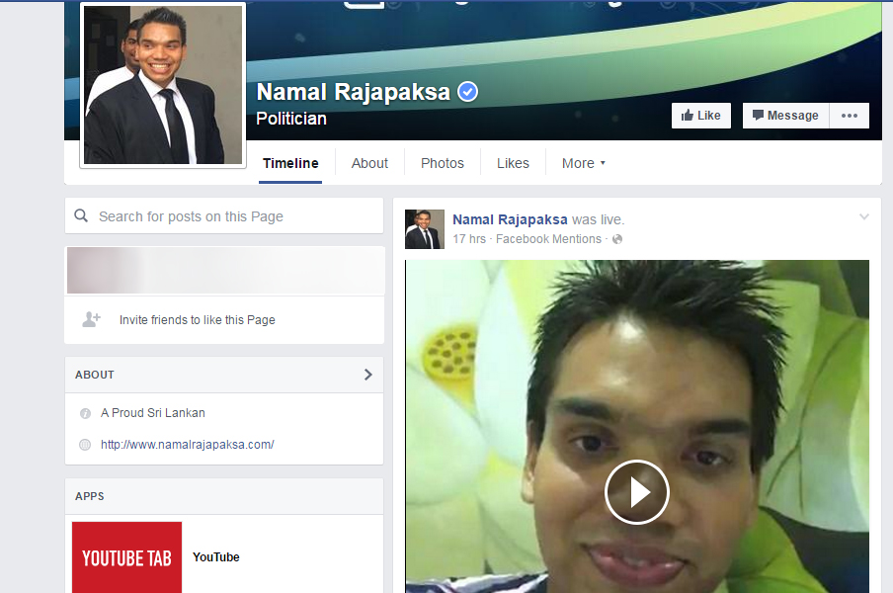
Task: Click the Message button
Action: [785, 116]
